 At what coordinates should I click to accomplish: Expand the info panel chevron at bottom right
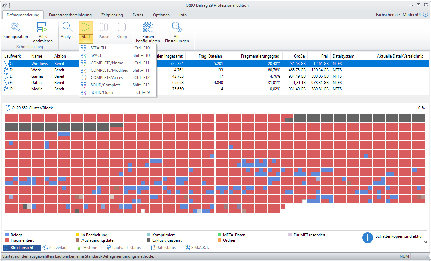(426, 242)
